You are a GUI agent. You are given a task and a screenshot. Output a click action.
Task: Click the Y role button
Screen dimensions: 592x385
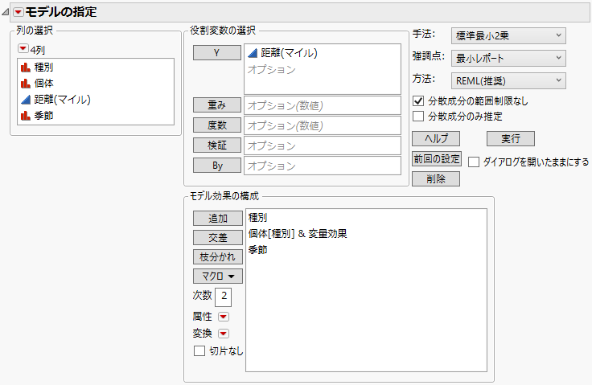(217, 53)
